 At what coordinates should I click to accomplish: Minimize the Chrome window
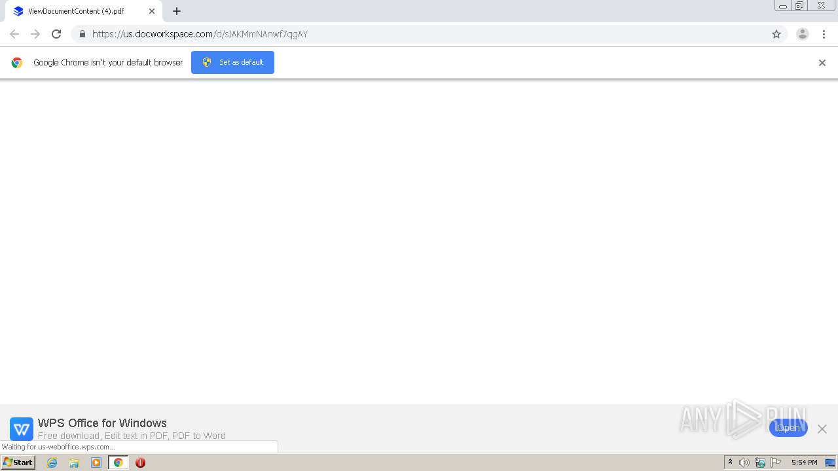782,6
